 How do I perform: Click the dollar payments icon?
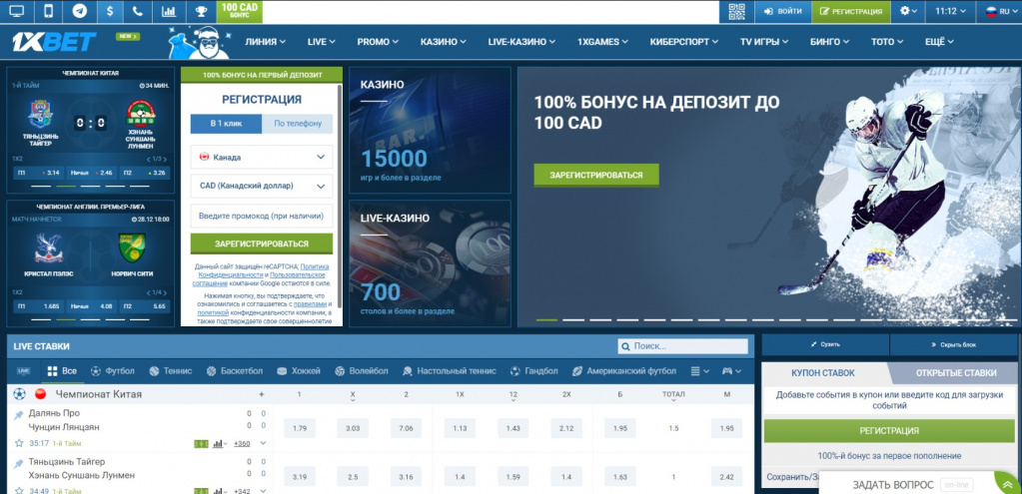(x=110, y=11)
